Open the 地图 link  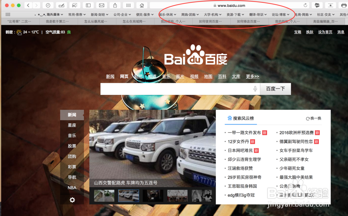click(208, 77)
